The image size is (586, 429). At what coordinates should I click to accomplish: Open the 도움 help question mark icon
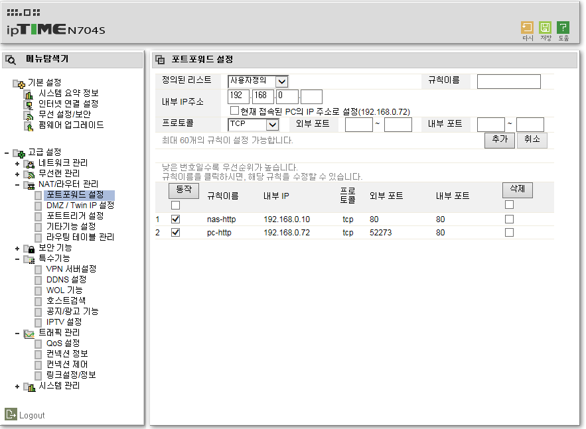[x=563, y=28]
